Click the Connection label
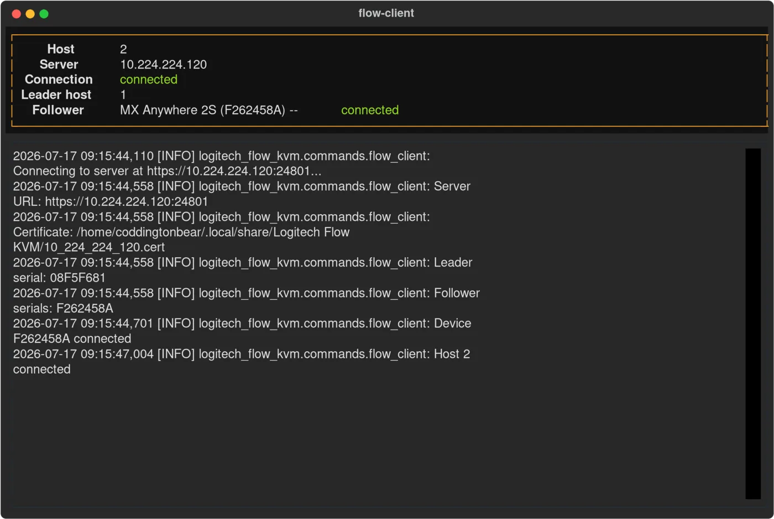Screen dimensions: 774x519 coord(59,80)
